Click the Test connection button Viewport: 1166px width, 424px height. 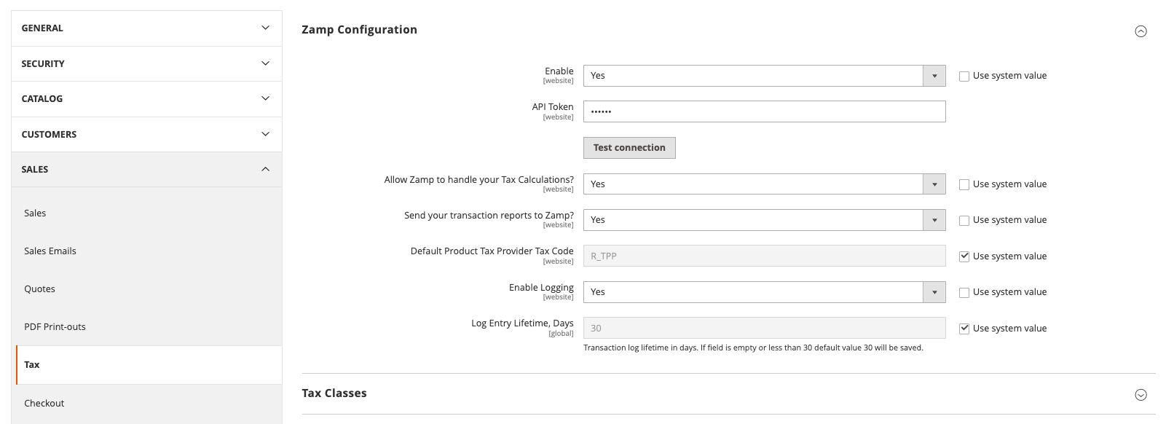(629, 148)
